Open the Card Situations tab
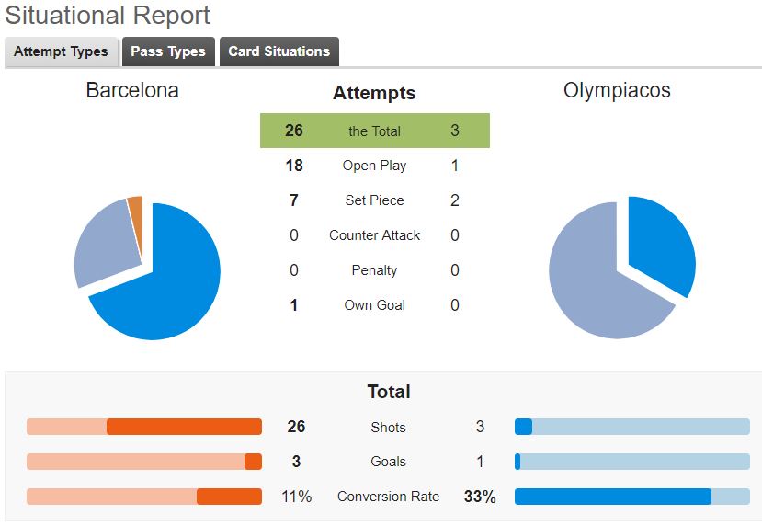This screenshot has width=762, height=526. (x=279, y=51)
